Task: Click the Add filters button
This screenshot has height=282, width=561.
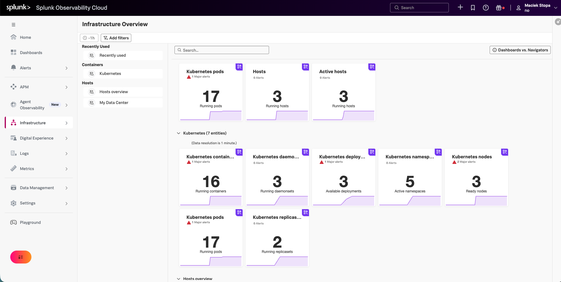Action: click(x=116, y=38)
